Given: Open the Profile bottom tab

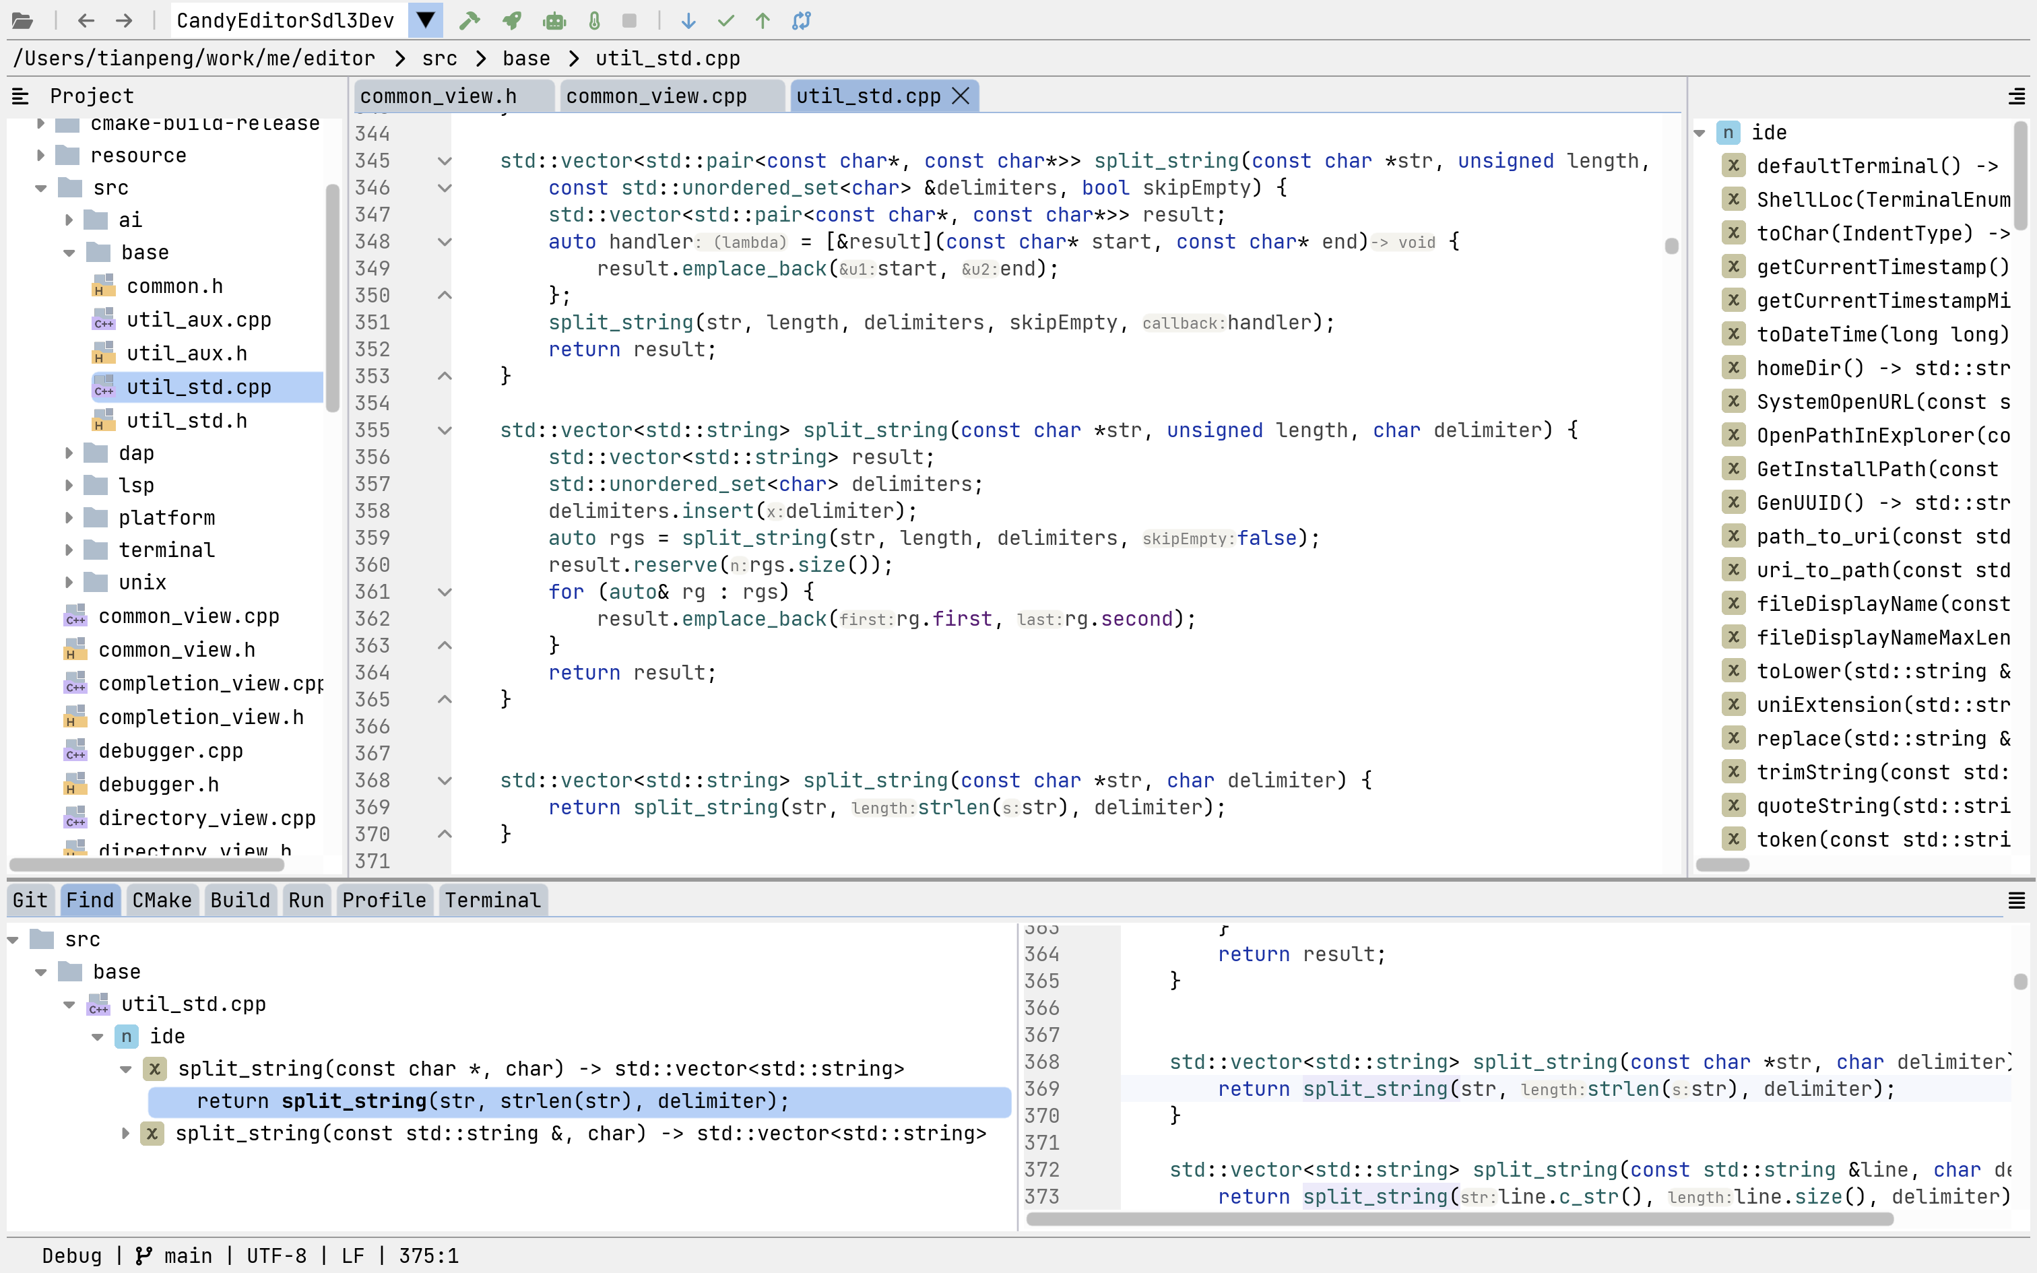Looking at the screenshot, I should (x=384, y=900).
